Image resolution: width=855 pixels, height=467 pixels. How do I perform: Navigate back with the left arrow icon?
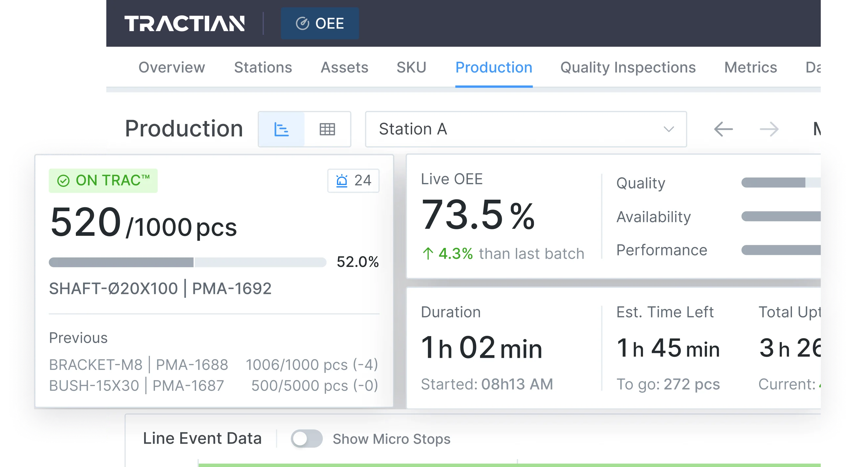pyautogui.click(x=724, y=129)
